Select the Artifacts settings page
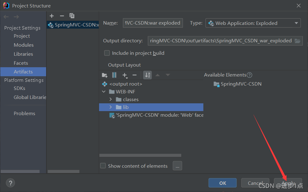Image resolution: width=308 pixels, height=192 pixels. (23, 72)
